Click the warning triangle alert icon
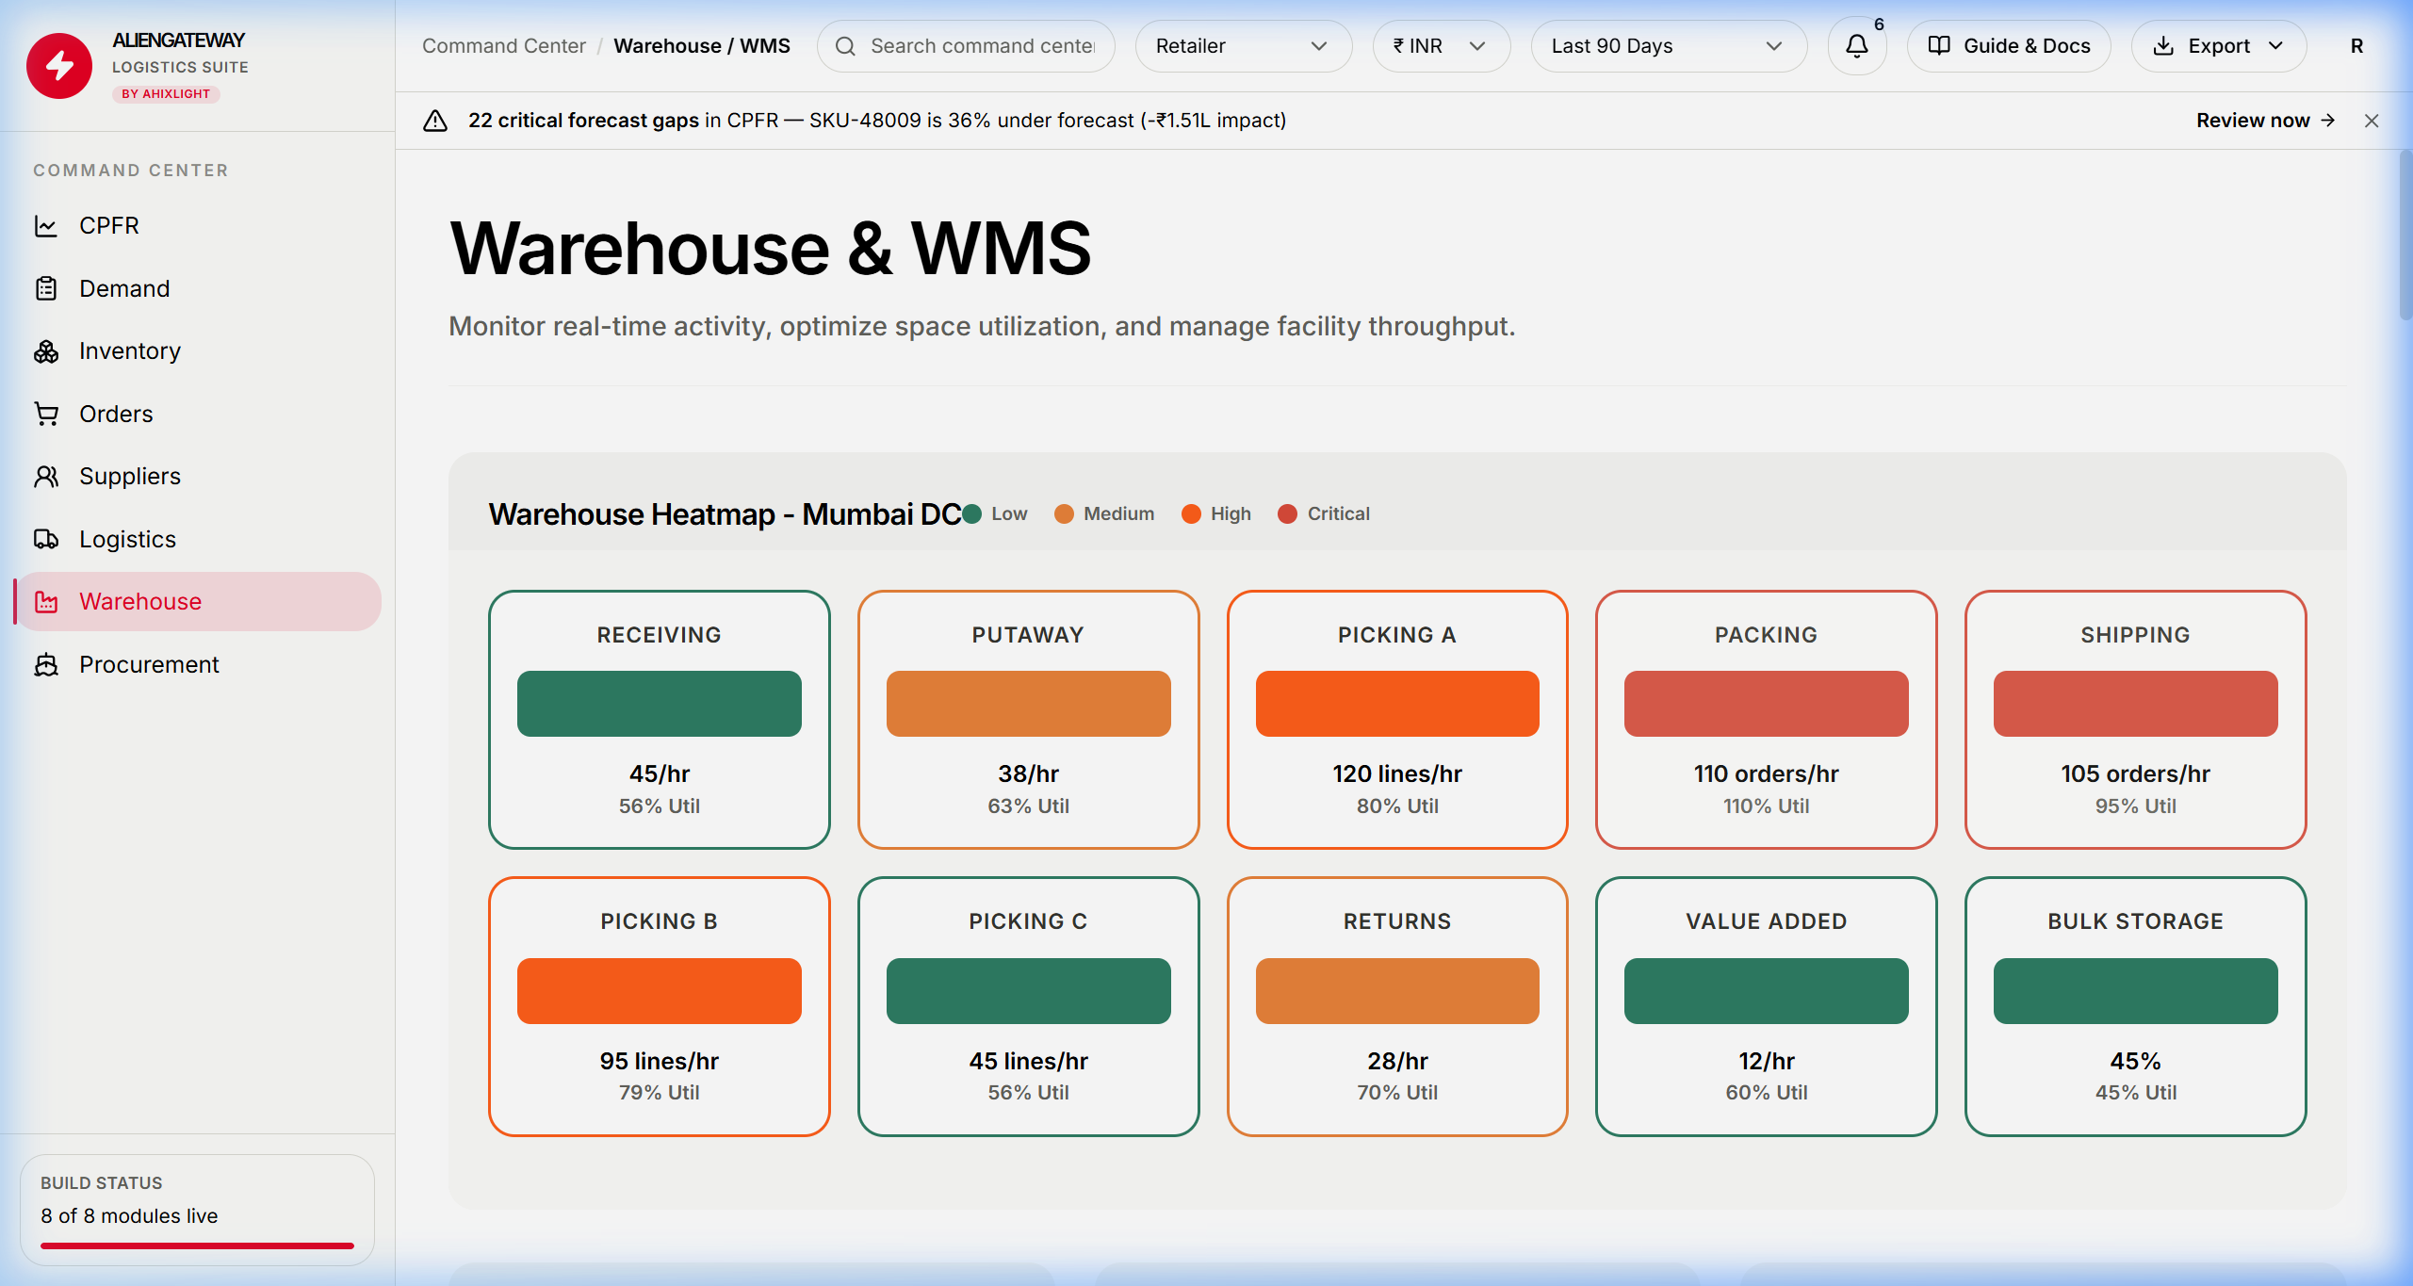 435,121
